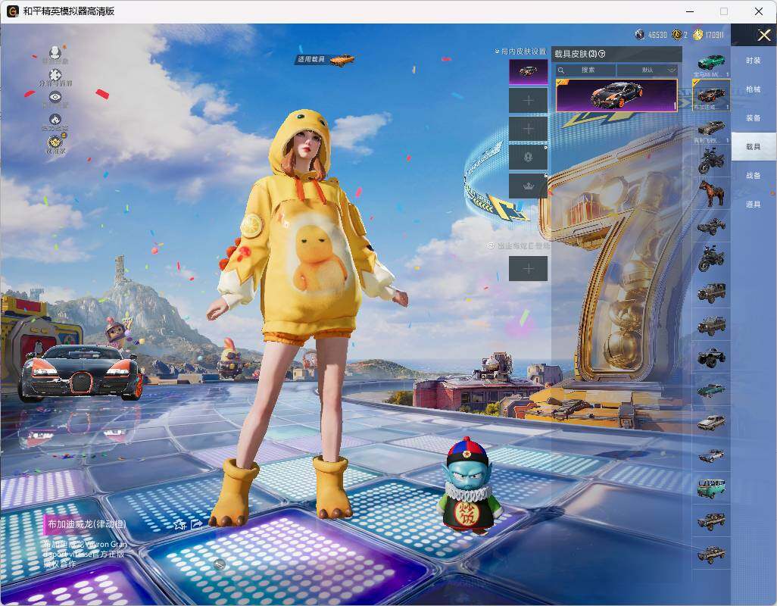
Task: Click the 布加迪威龙(律动橙) name banner
Action: coord(86,523)
